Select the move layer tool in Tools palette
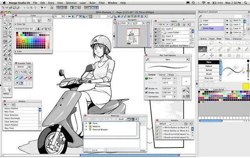This screenshot has height=158, width=250. tap(10, 32)
